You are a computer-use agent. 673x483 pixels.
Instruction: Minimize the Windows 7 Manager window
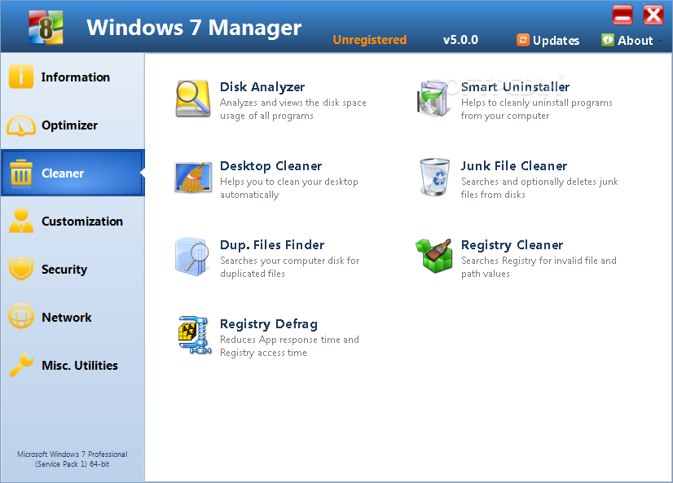coord(622,15)
